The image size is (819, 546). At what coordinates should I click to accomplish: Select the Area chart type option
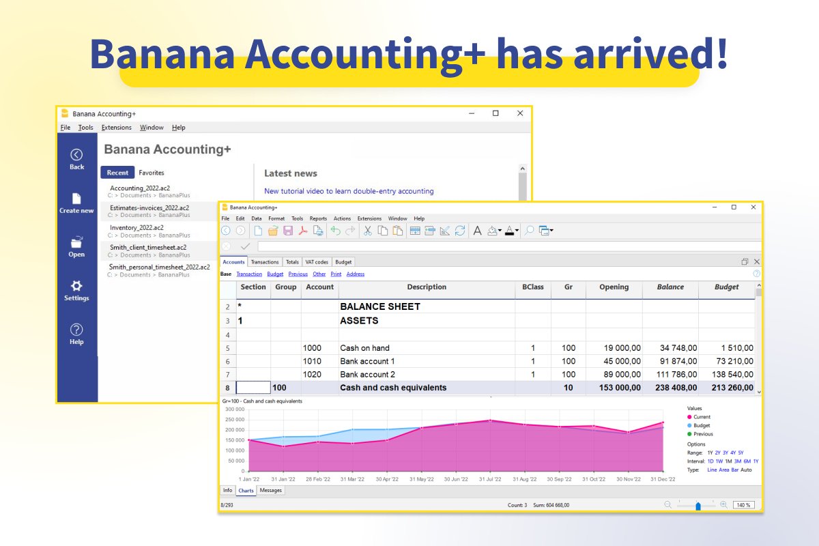(724, 470)
